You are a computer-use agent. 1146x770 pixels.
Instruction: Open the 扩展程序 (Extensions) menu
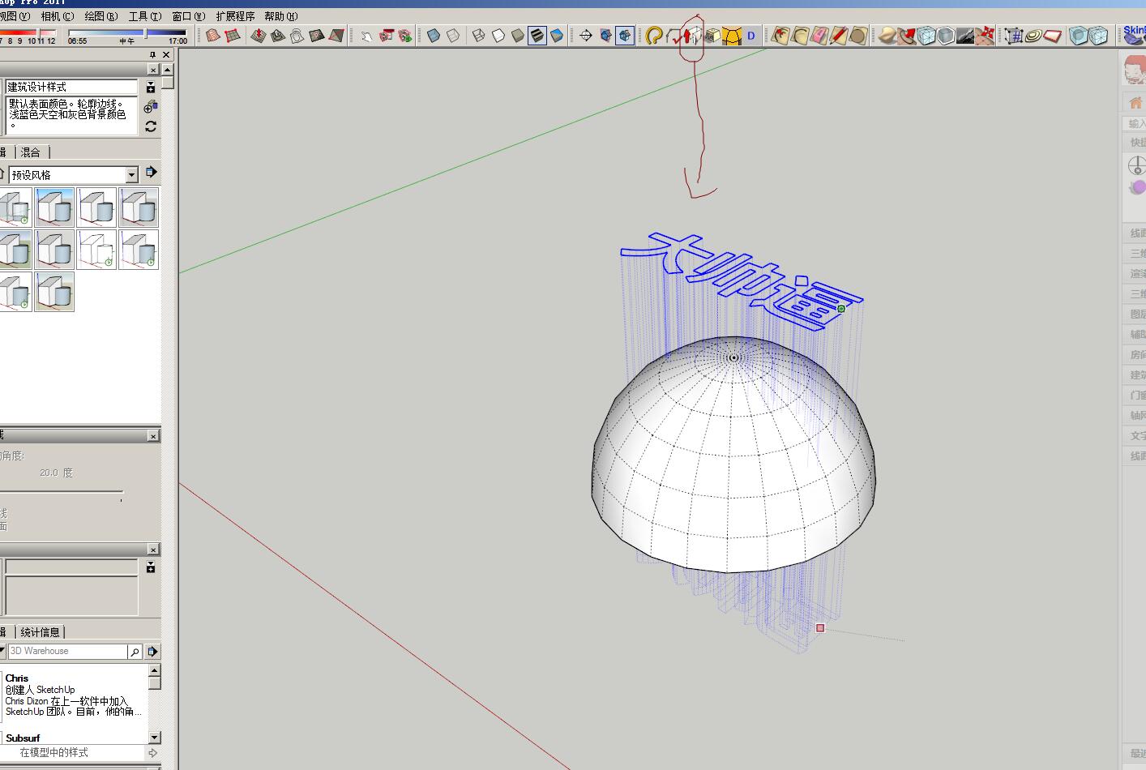(235, 16)
